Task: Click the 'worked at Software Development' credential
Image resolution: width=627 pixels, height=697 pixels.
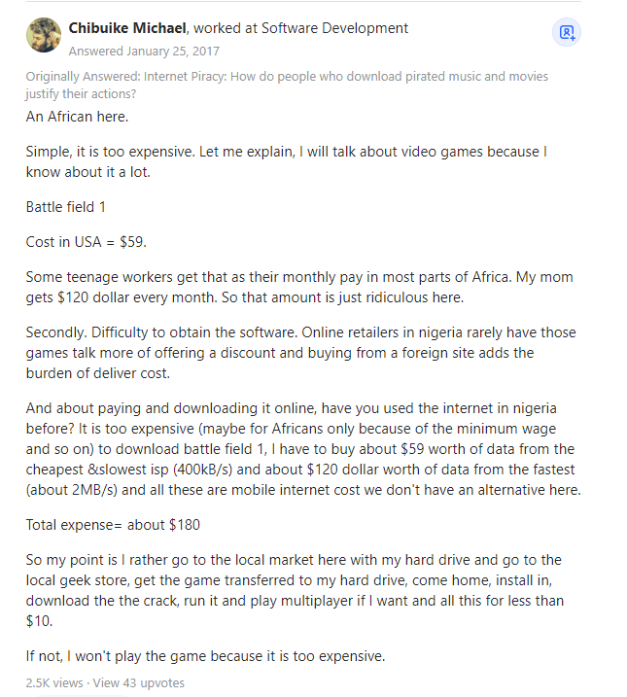Action: 300,28
